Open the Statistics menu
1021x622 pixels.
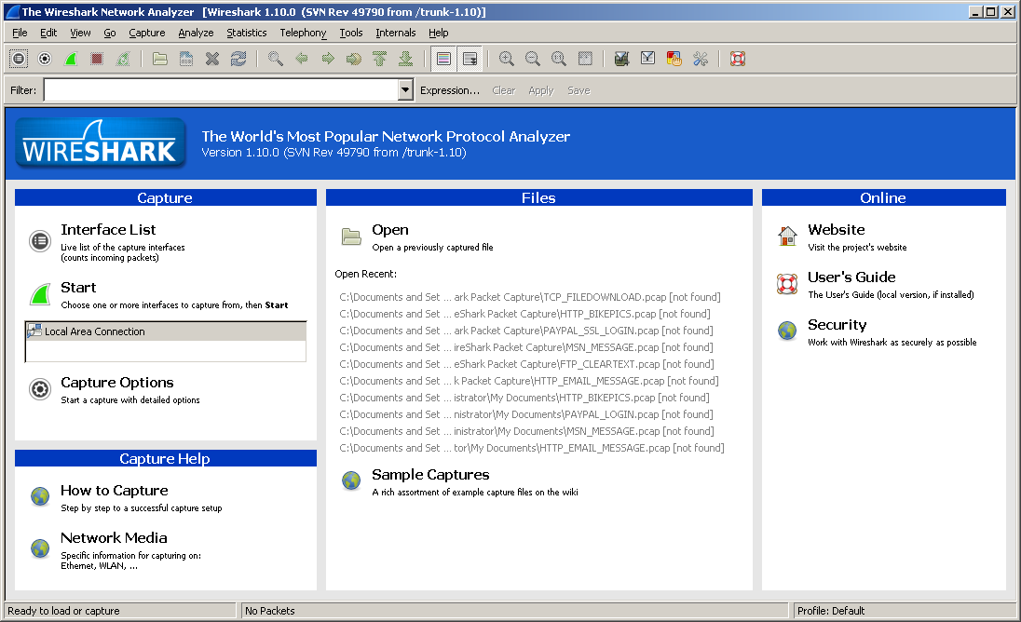(x=246, y=33)
